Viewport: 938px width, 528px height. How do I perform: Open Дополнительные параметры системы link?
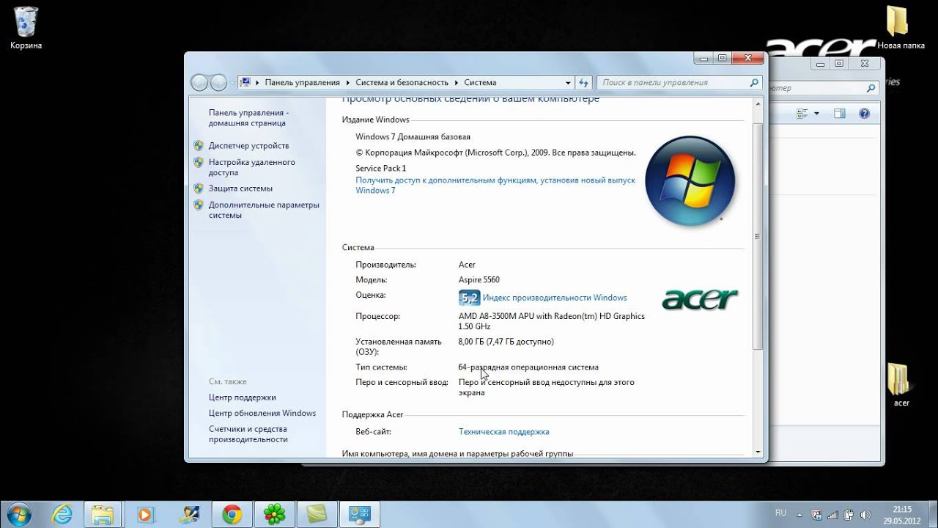(x=264, y=210)
